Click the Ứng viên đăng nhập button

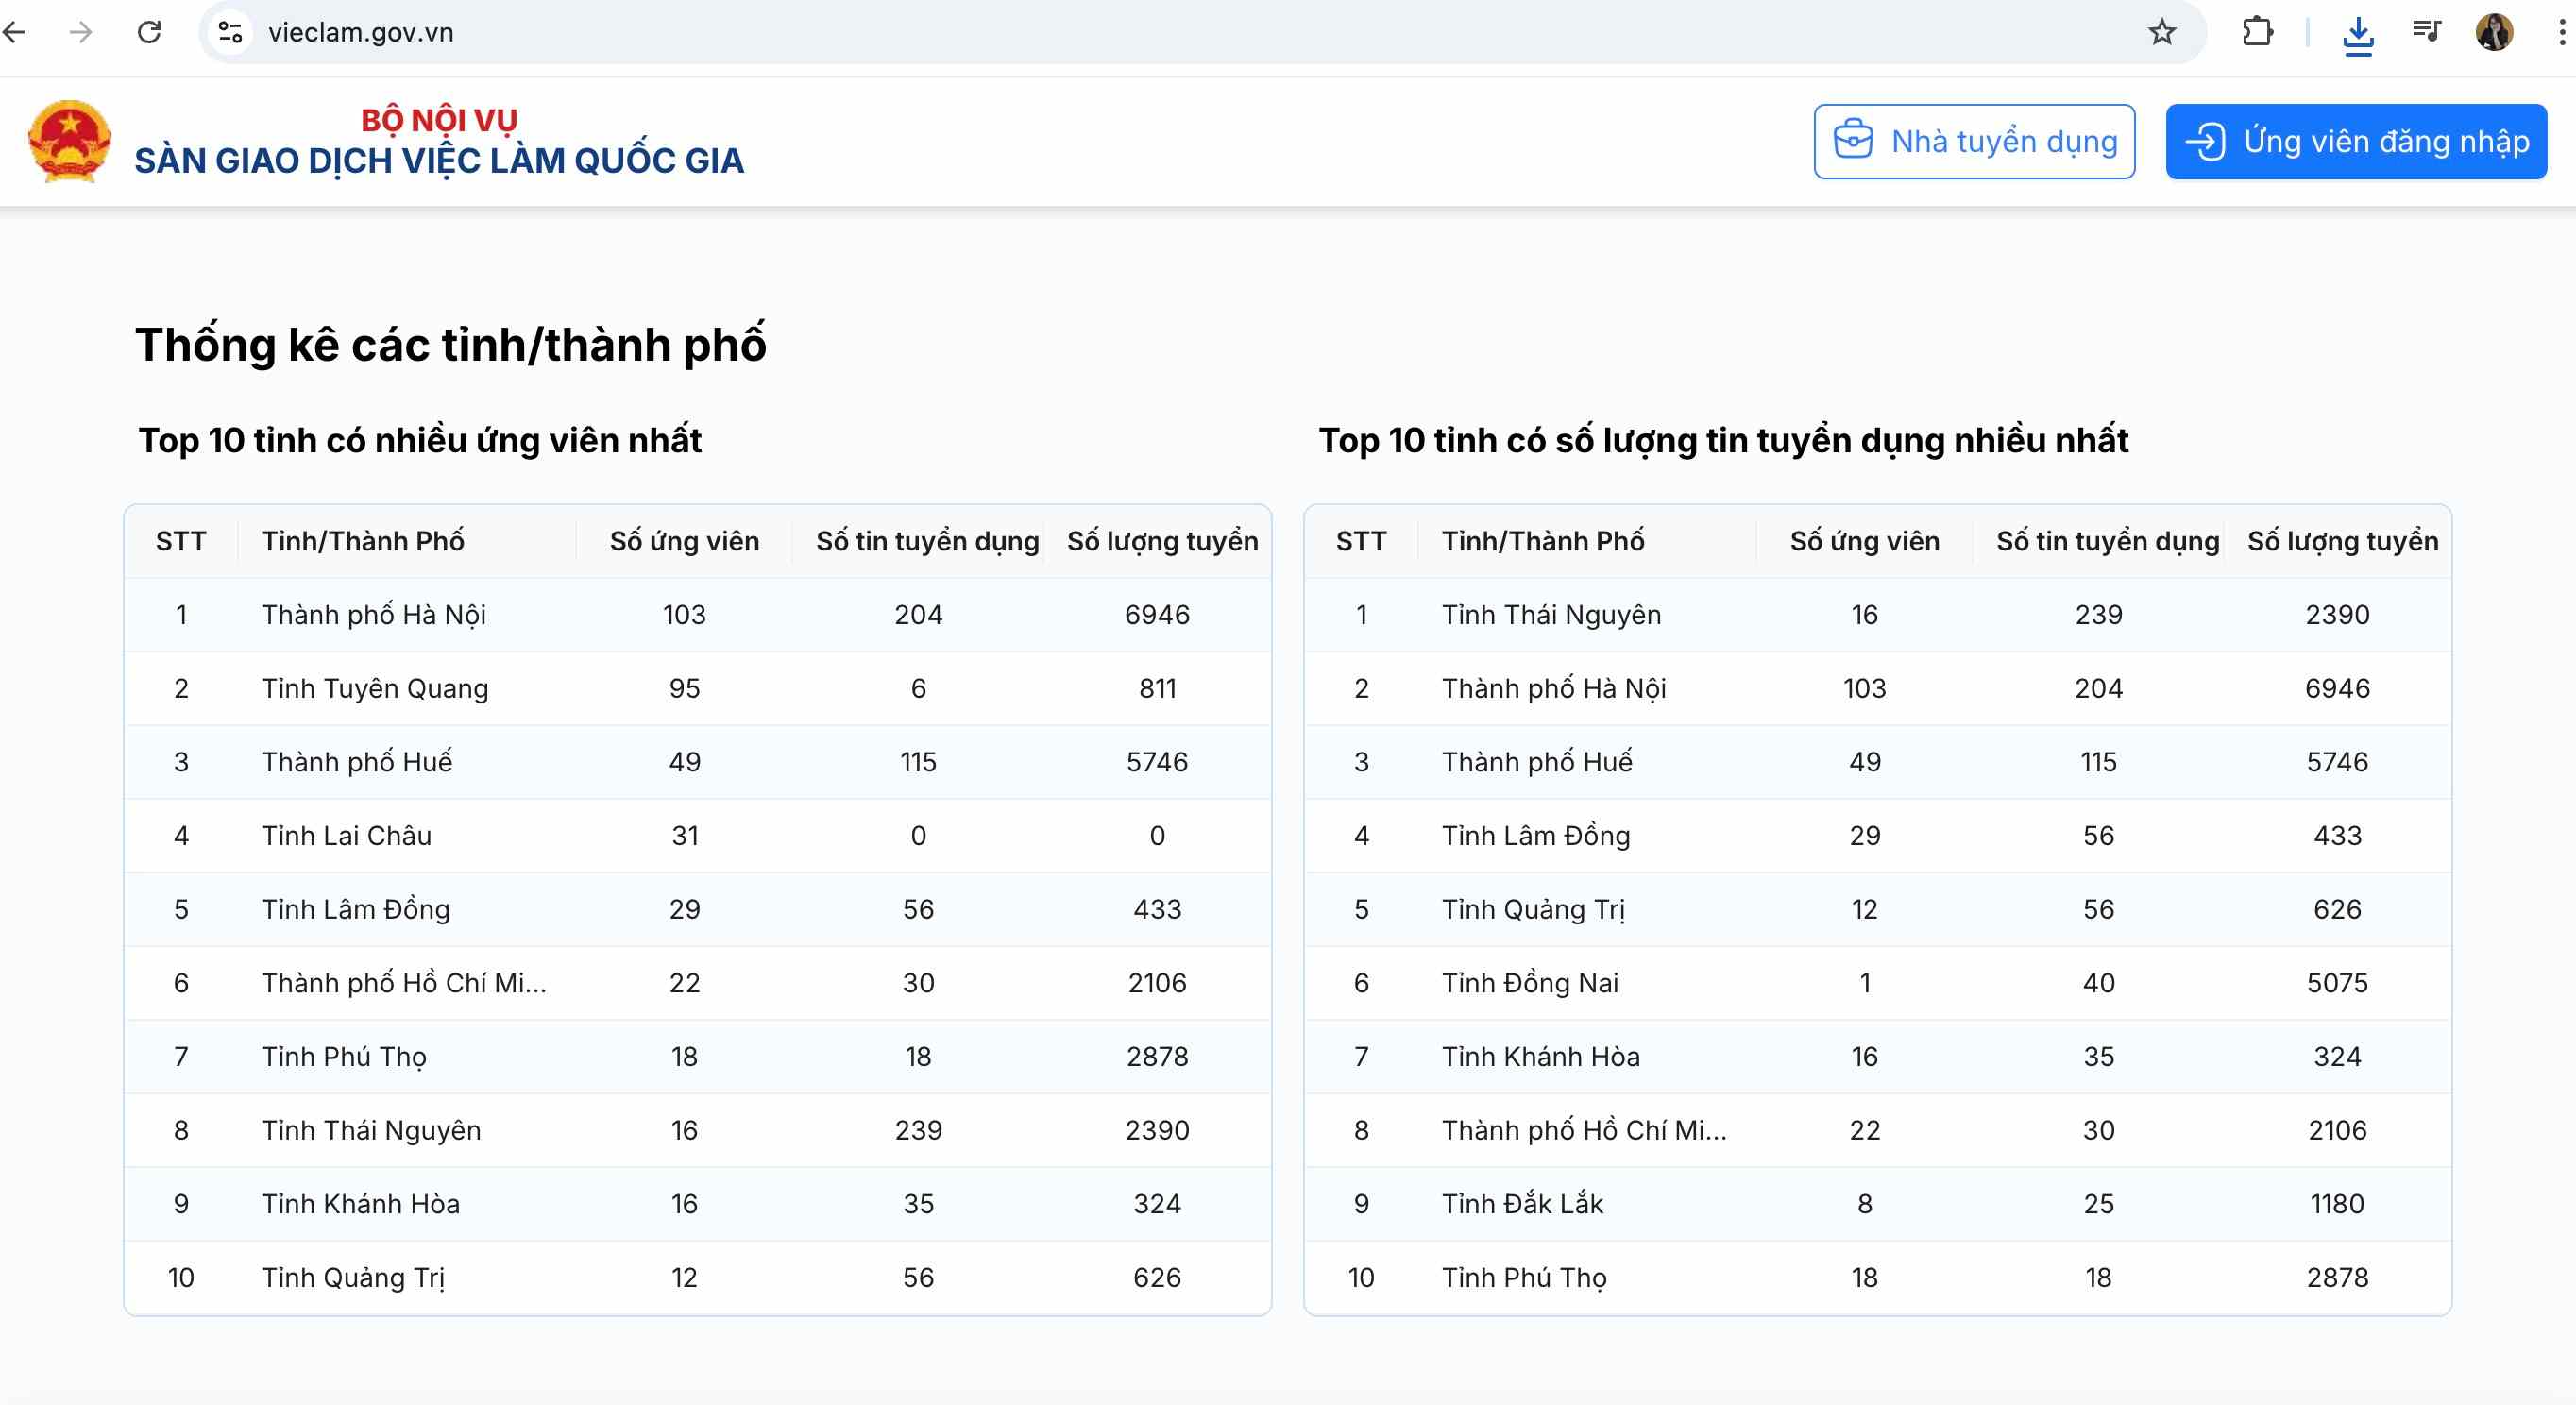pos(2355,142)
